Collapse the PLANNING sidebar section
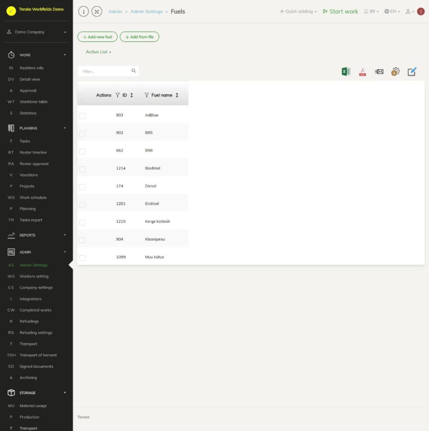 (37, 128)
